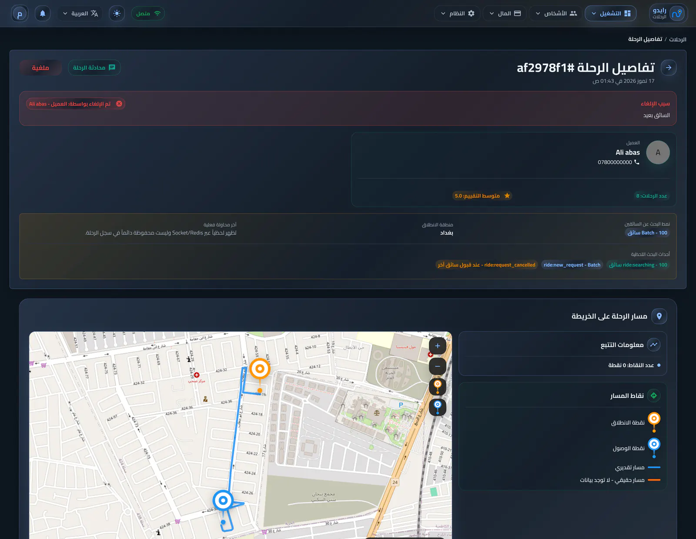Open the محادثة الرحلة chat button
The height and width of the screenshot is (539, 696).
coord(94,68)
